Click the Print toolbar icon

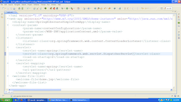14,8
